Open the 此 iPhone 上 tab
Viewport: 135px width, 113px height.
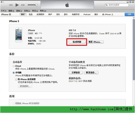pyautogui.click(x=108, y=14)
